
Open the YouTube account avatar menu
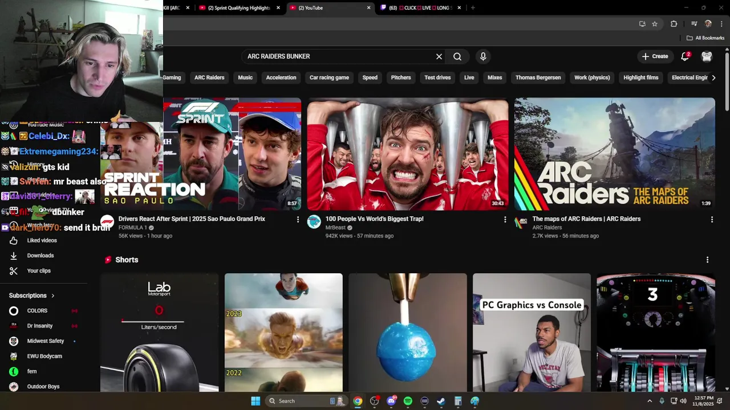coord(707,56)
